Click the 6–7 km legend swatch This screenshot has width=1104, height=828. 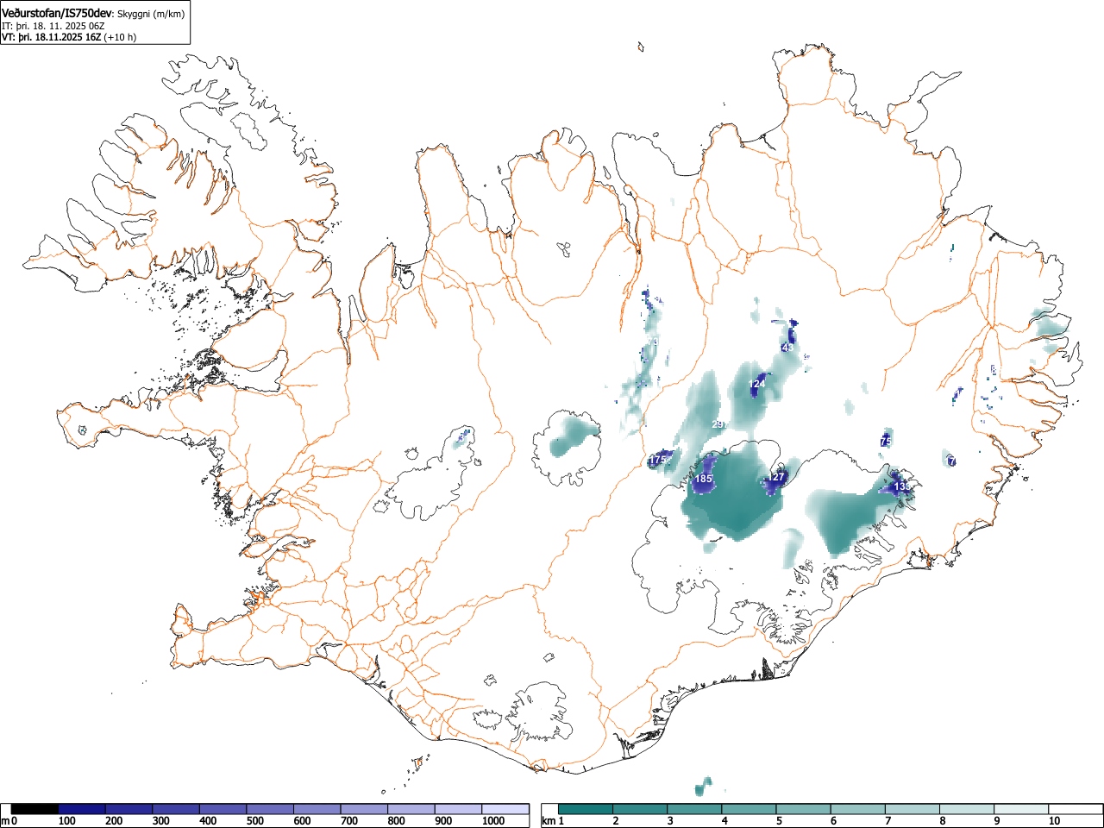[857, 809]
